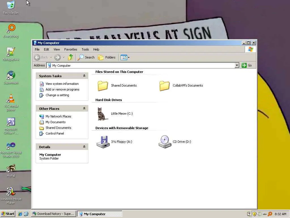The height and width of the screenshot is (218, 290).
Task: Select the VLC media player shortcut
Action: pos(11,102)
